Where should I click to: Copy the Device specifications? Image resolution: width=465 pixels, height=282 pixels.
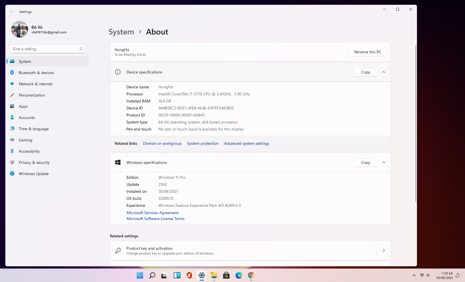[x=366, y=72]
